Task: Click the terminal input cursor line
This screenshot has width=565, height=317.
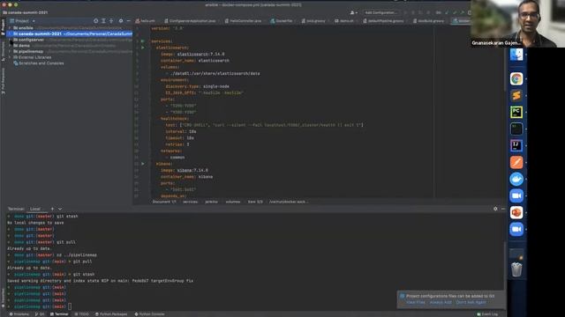Action: (70, 306)
